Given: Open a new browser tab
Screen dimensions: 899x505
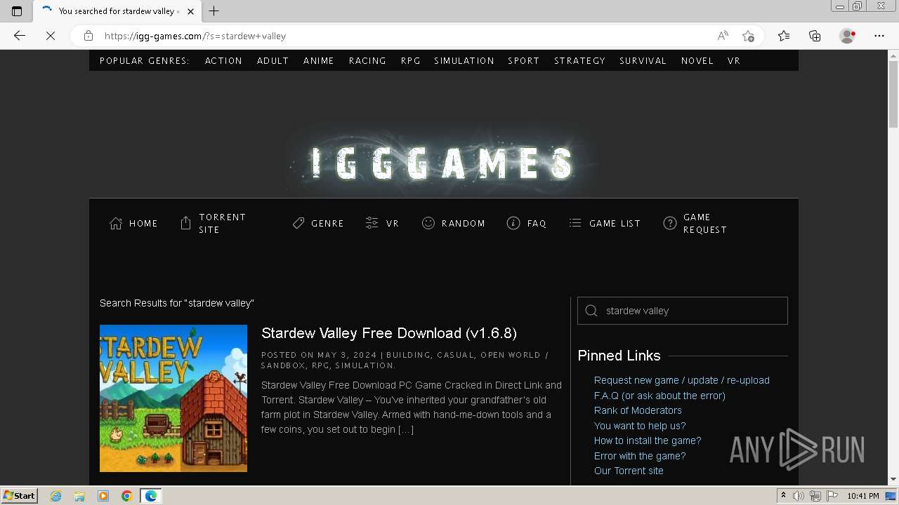Looking at the screenshot, I should point(214,11).
